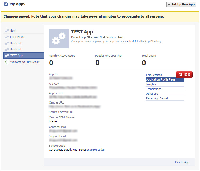
Task: Click the gear icon next to TEST App
Action: point(7,55)
